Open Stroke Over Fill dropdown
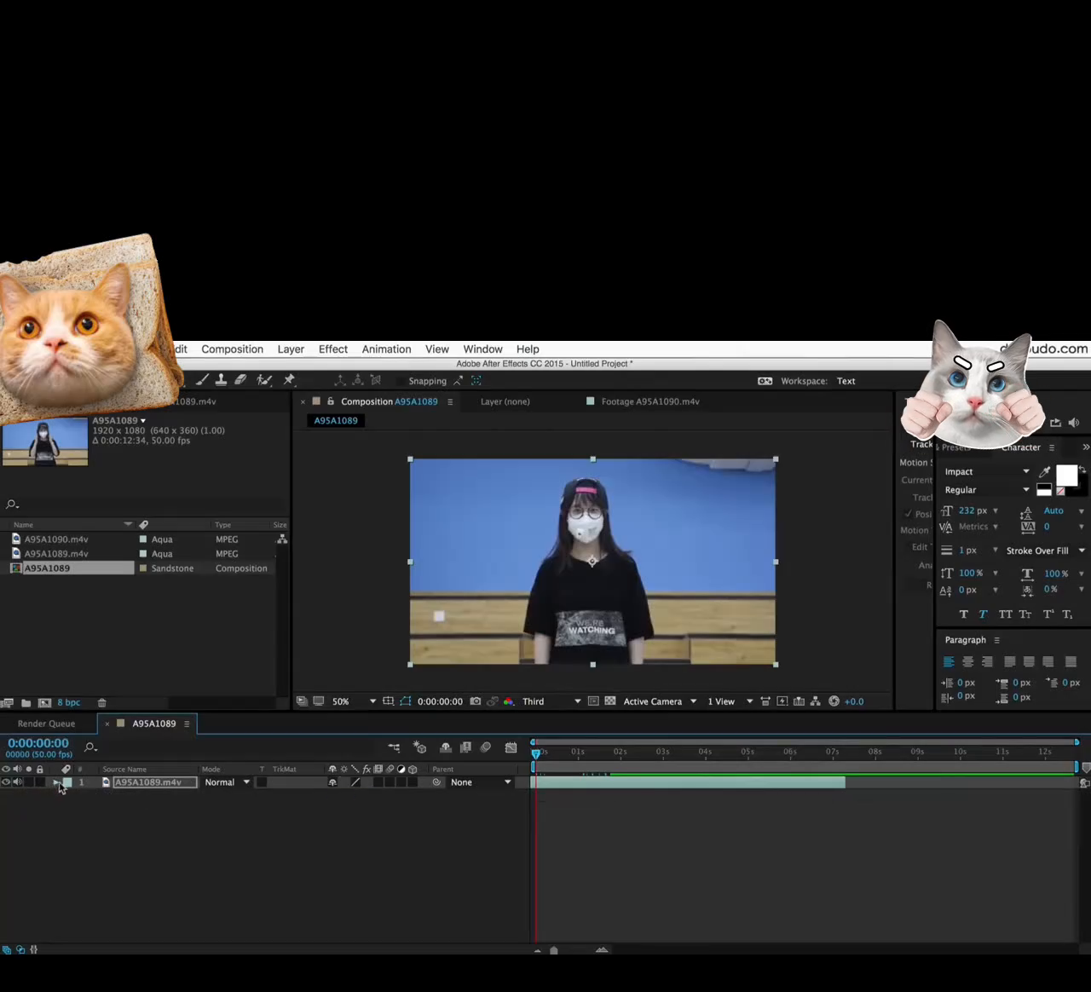Screen dimensions: 1091x992 tap(1045, 551)
